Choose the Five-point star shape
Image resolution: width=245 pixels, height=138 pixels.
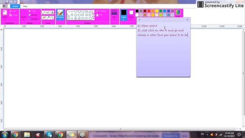(x=76, y=18)
